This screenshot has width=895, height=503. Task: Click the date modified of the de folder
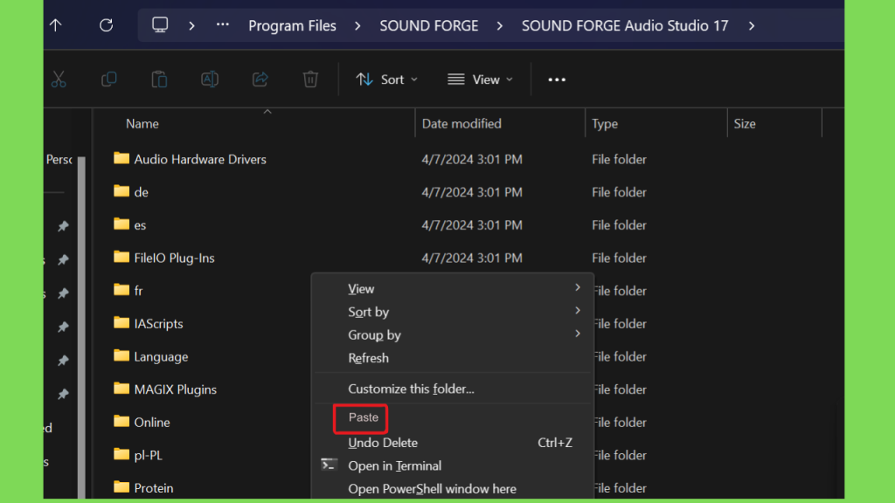(472, 192)
